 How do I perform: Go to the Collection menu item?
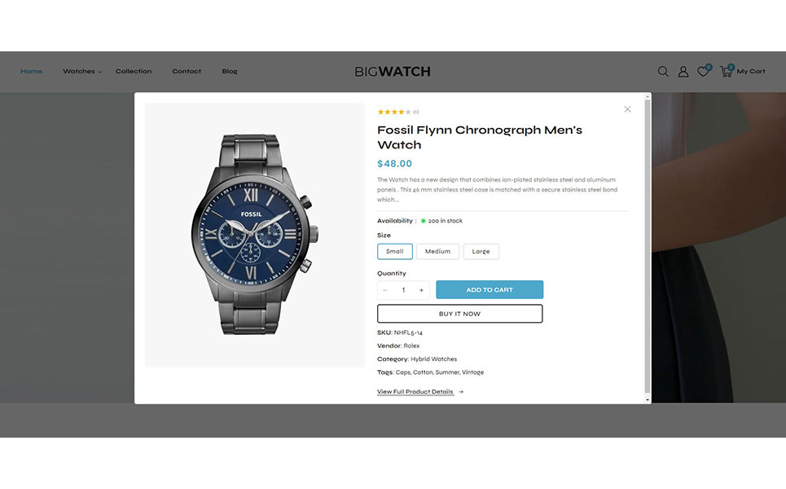134,71
